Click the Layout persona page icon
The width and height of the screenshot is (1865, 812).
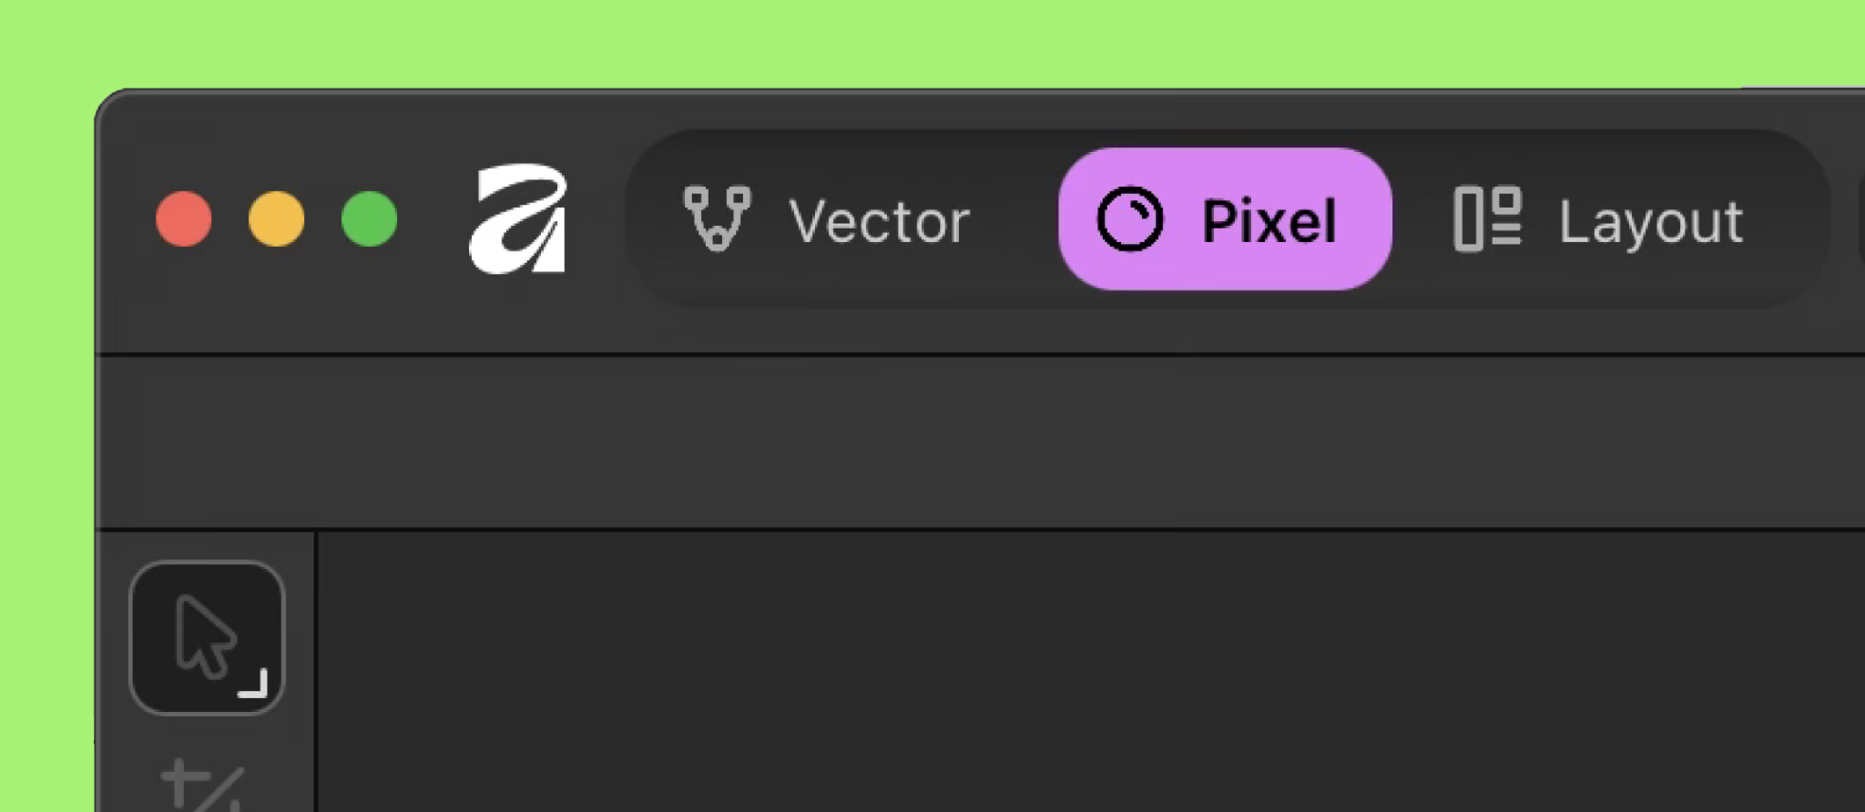click(1487, 218)
